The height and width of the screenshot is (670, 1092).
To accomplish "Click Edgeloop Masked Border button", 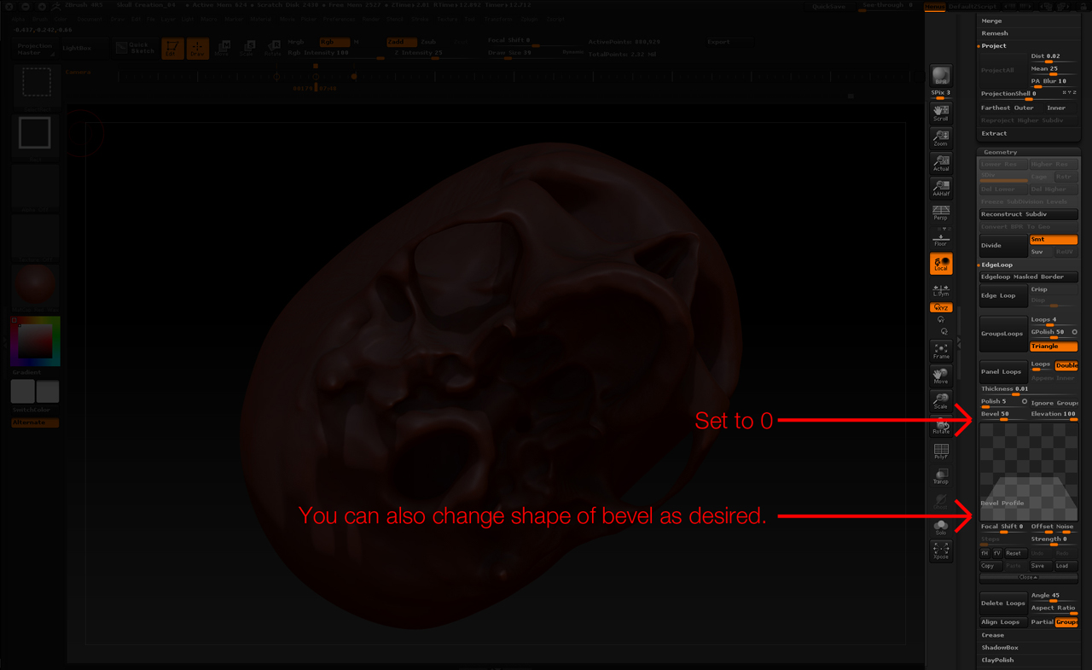I will pos(1029,277).
